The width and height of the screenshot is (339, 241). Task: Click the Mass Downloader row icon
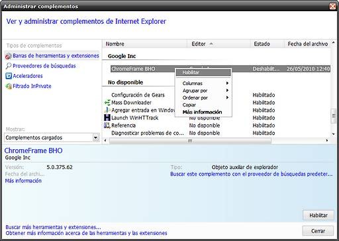pyautogui.click(x=107, y=102)
